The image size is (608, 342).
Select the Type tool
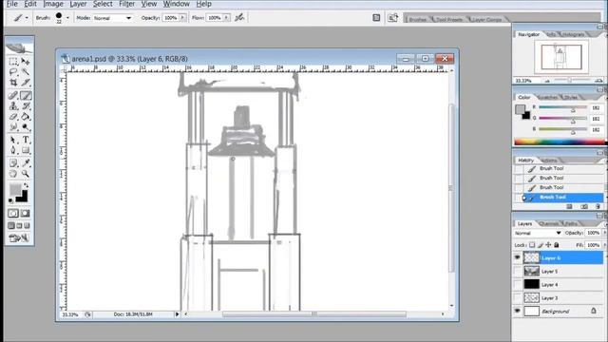[x=26, y=140]
